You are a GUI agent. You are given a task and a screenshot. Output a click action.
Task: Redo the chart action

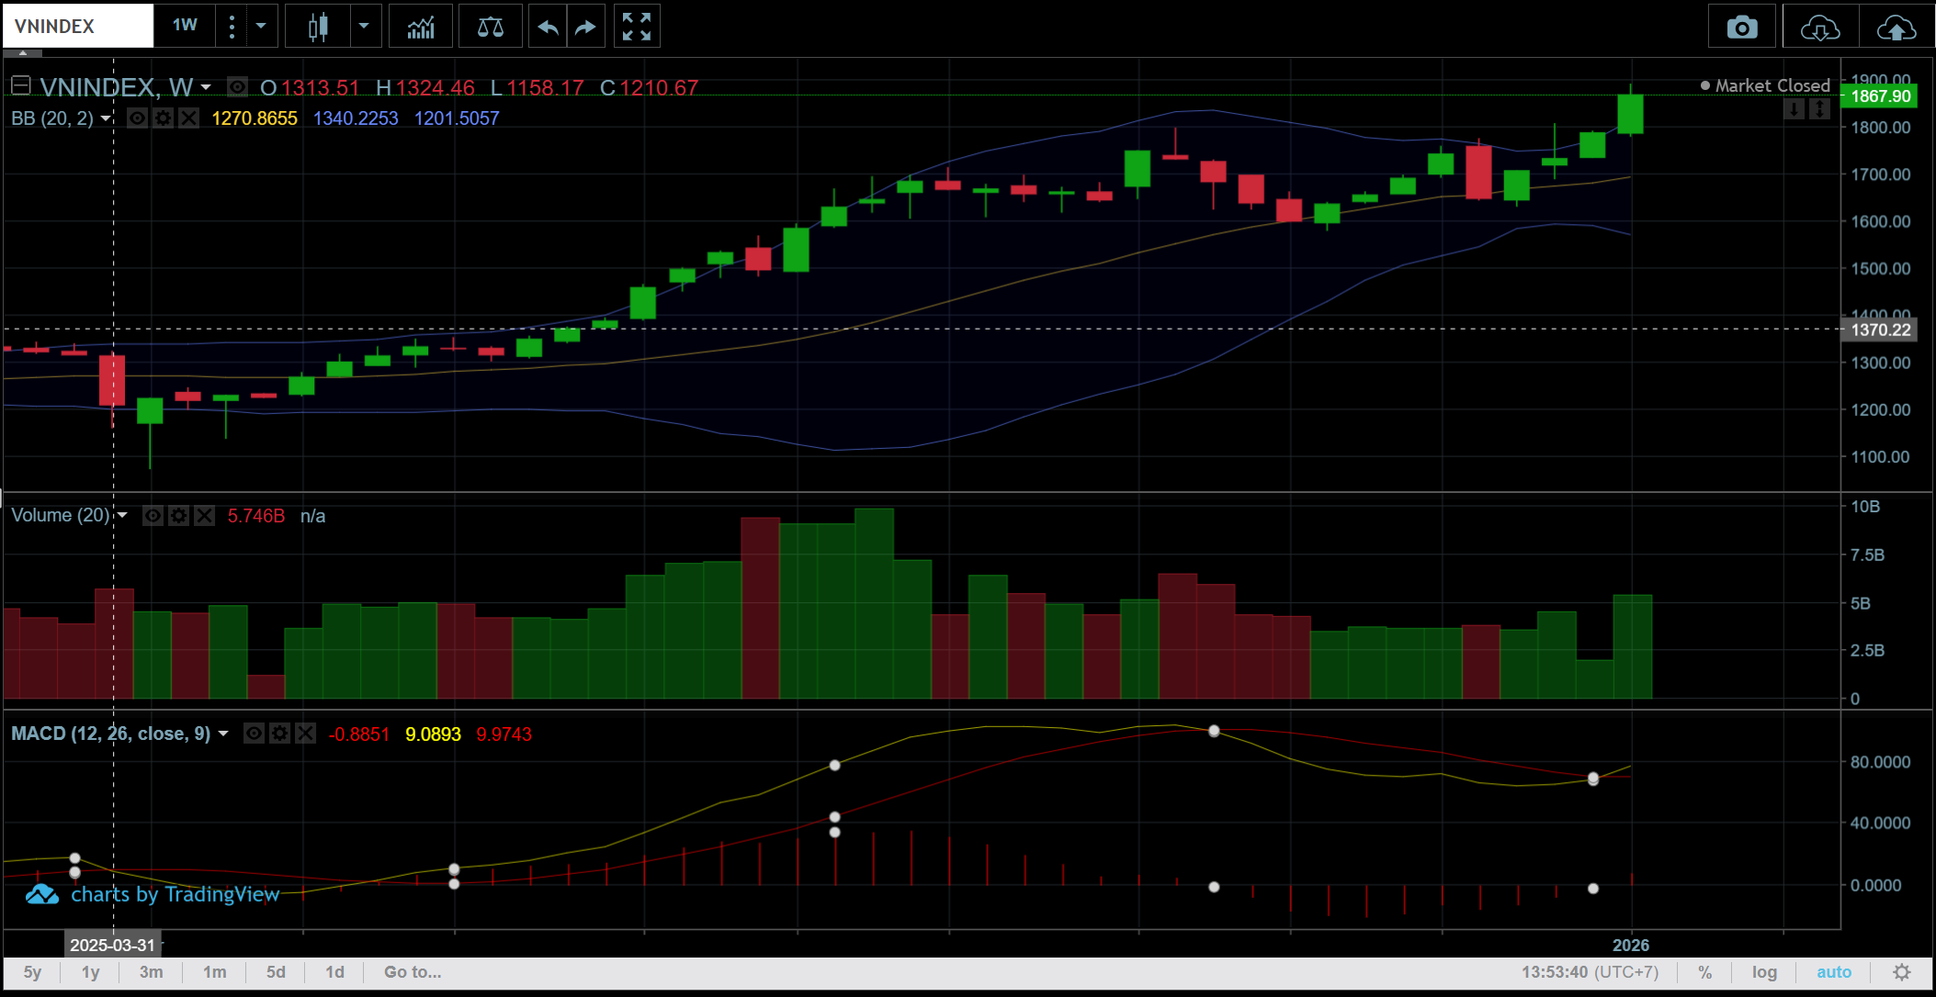coord(585,28)
